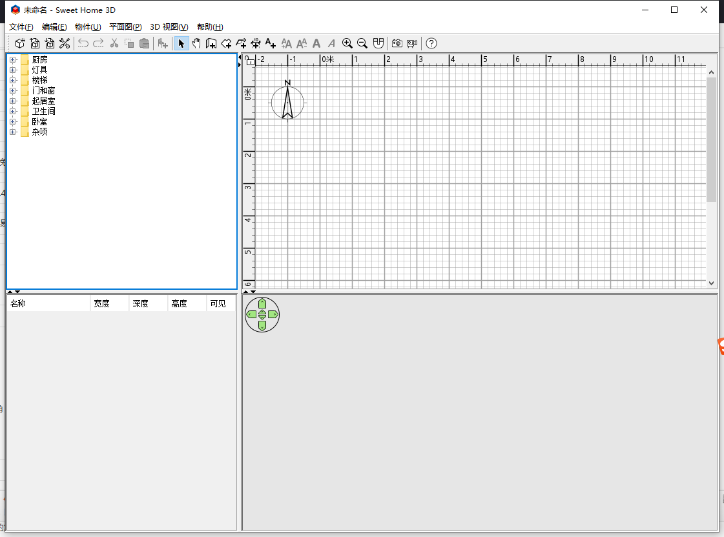
Task: Open the 物件(U) menu
Action: [88, 26]
